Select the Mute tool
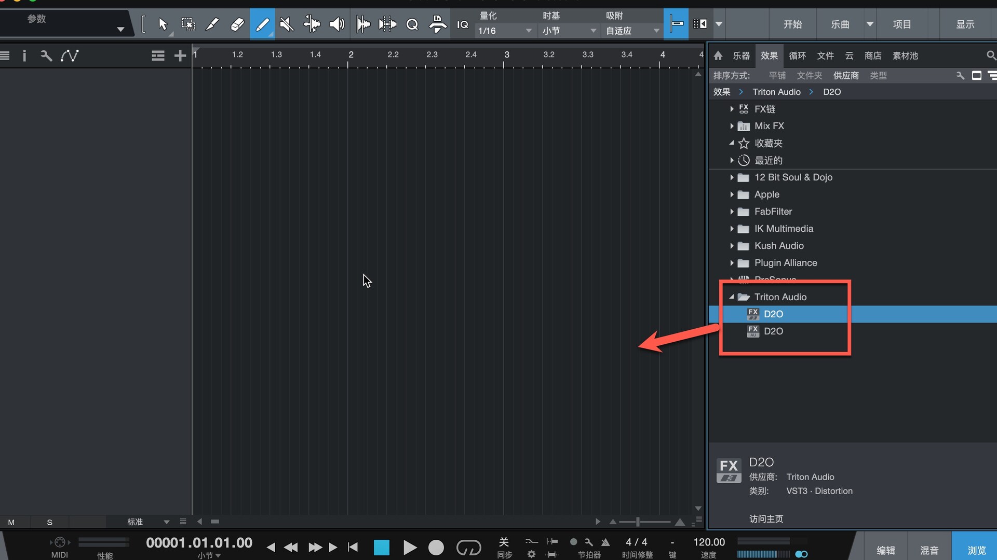Image resolution: width=997 pixels, height=560 pixels. coord(287,24)
